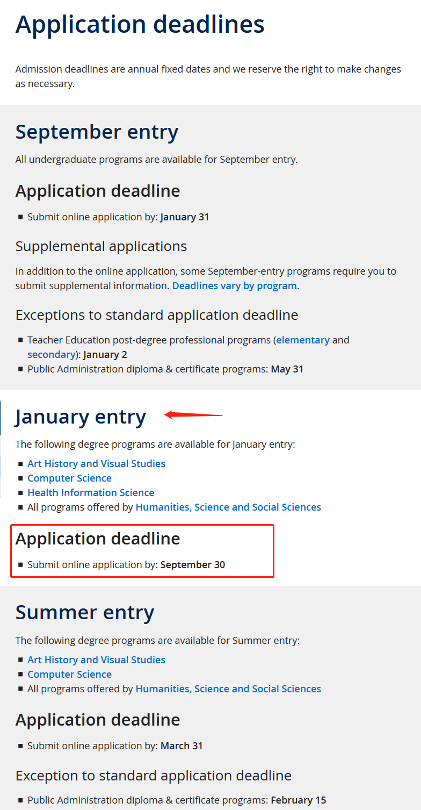
Task: Open Art History and Visual Studies under Summer entry
Action: point(96,660)
